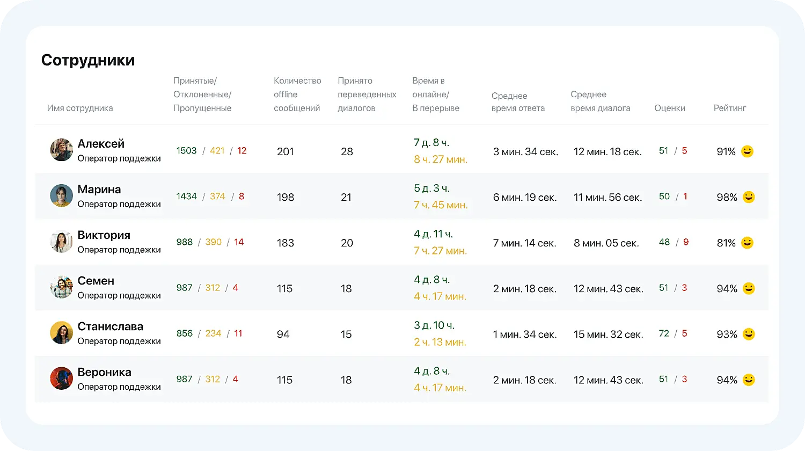Screen dimensions: 805x451
Task: Click Марина's avatar picture
Action: pos(61,196)
